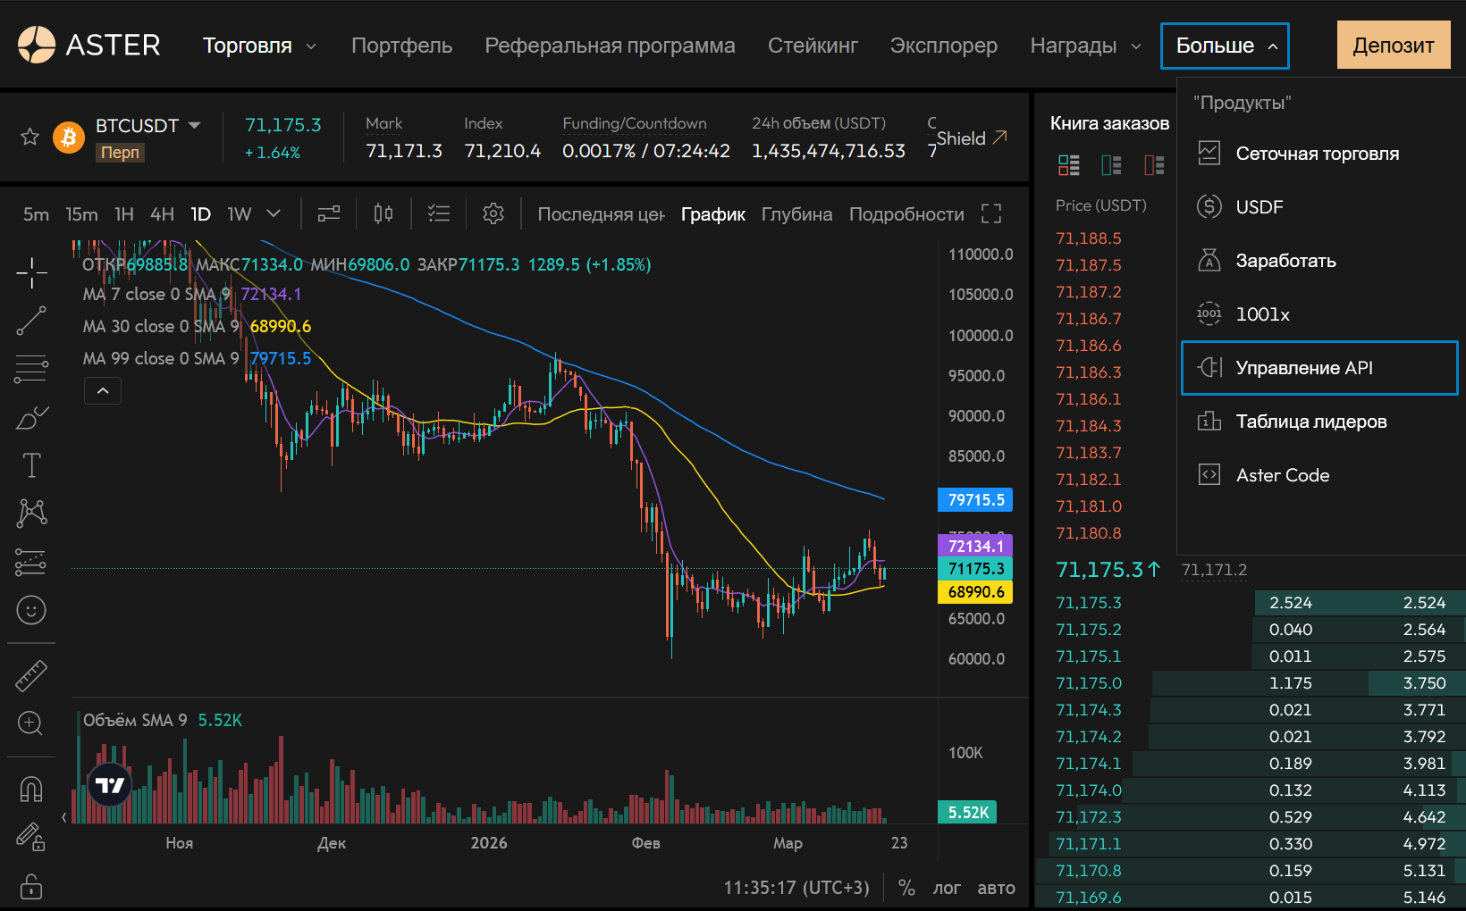Select the 1W timeframe
1466x911 pixels.
pos(240,214)
